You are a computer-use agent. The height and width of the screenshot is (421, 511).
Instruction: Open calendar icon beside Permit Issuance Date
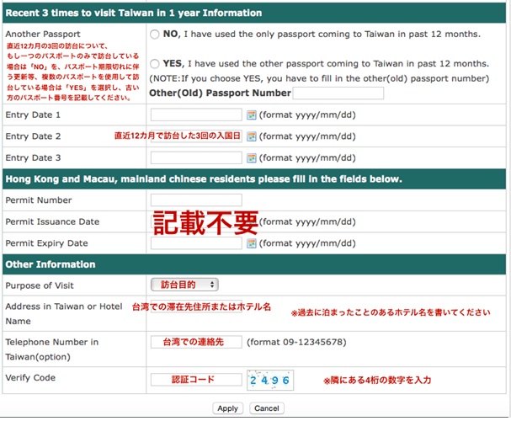click(x=251, y=221)
